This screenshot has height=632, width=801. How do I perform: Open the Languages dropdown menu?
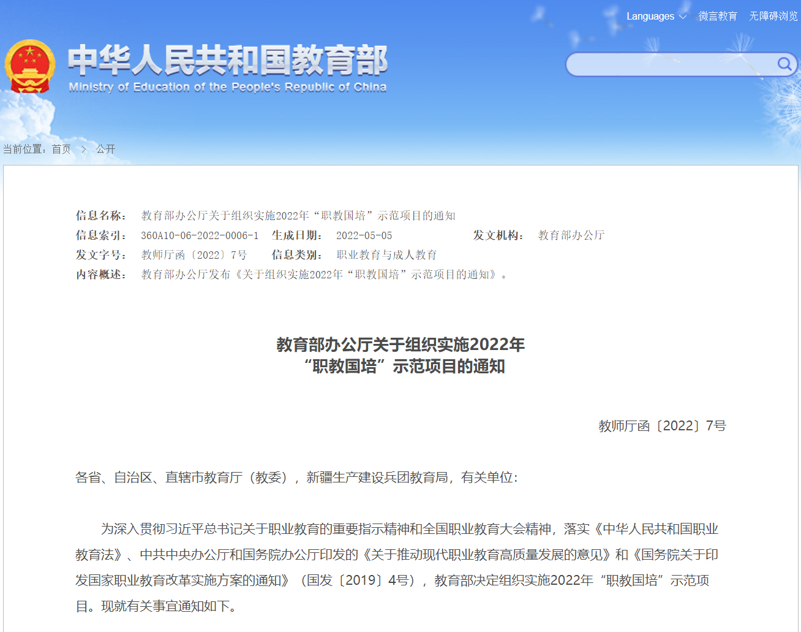[x=656, y=17]
